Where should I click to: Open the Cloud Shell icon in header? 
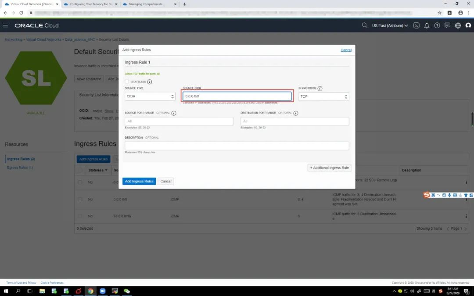416,25
